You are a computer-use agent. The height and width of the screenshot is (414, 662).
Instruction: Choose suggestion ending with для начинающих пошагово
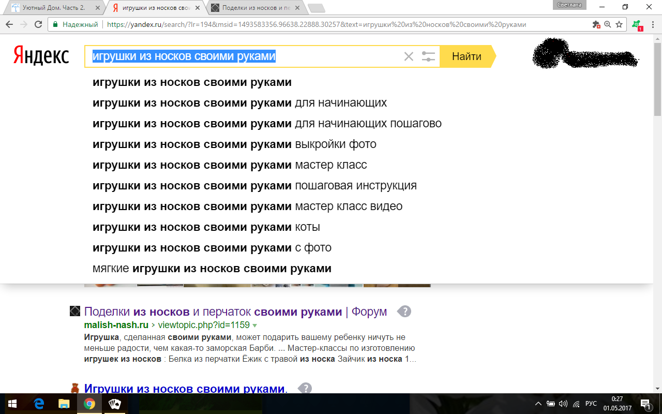267,124
